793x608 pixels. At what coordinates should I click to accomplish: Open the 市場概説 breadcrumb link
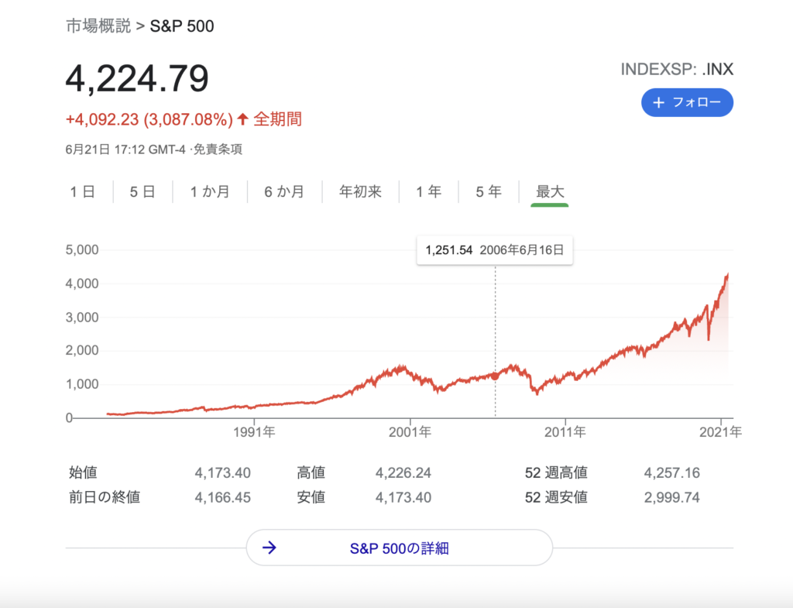pyautogui.click(x=98, y=26)
